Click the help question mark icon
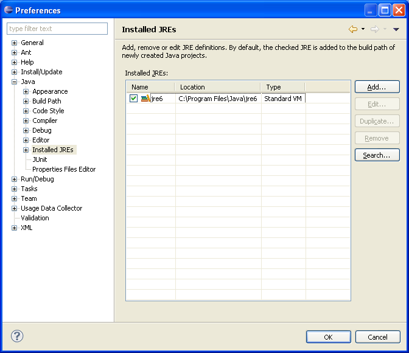The height and width of the screenshot is (353, 409). pos(17,336)
